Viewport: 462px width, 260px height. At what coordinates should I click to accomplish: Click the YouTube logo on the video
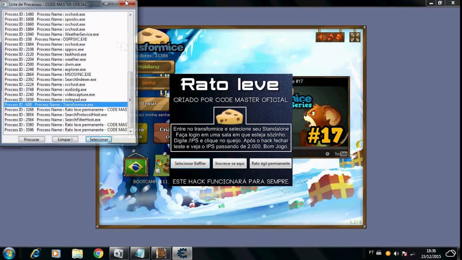(341, 154)
